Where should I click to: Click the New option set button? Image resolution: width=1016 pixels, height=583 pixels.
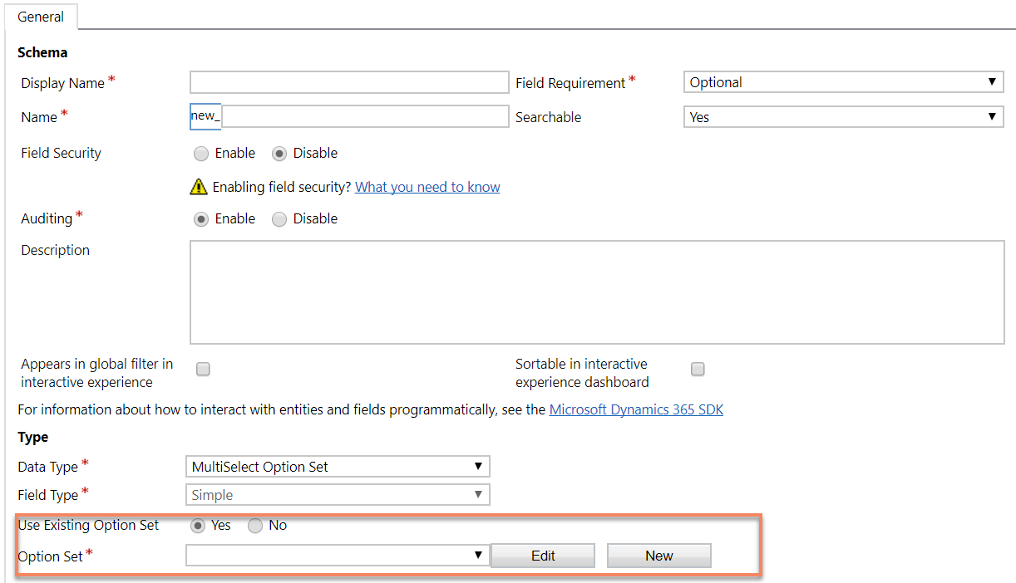click(658, 555)
